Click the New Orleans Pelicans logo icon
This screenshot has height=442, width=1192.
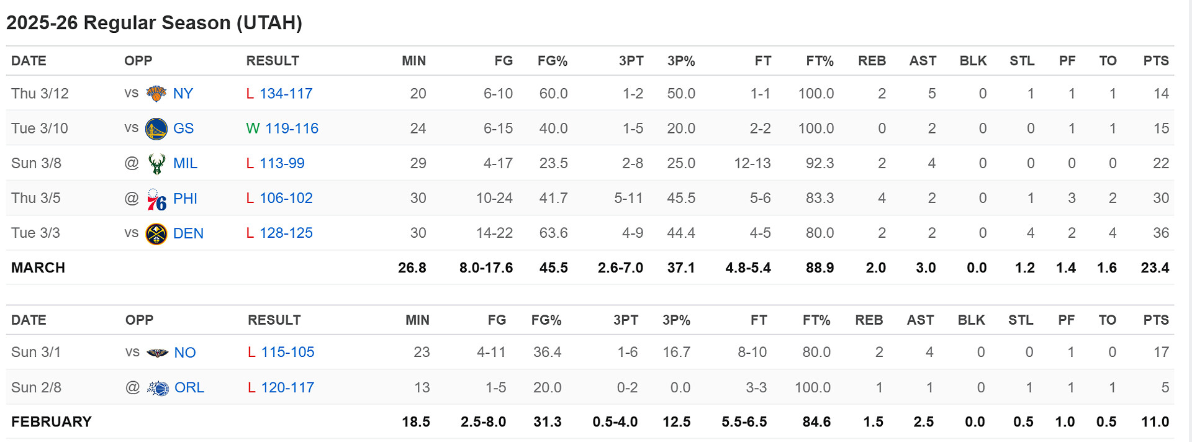(157, 353)
